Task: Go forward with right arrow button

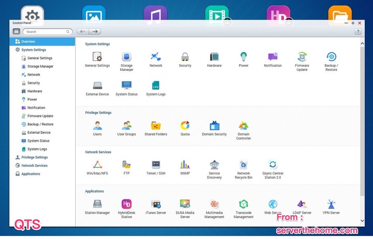Action: click(x=95, y=32)
